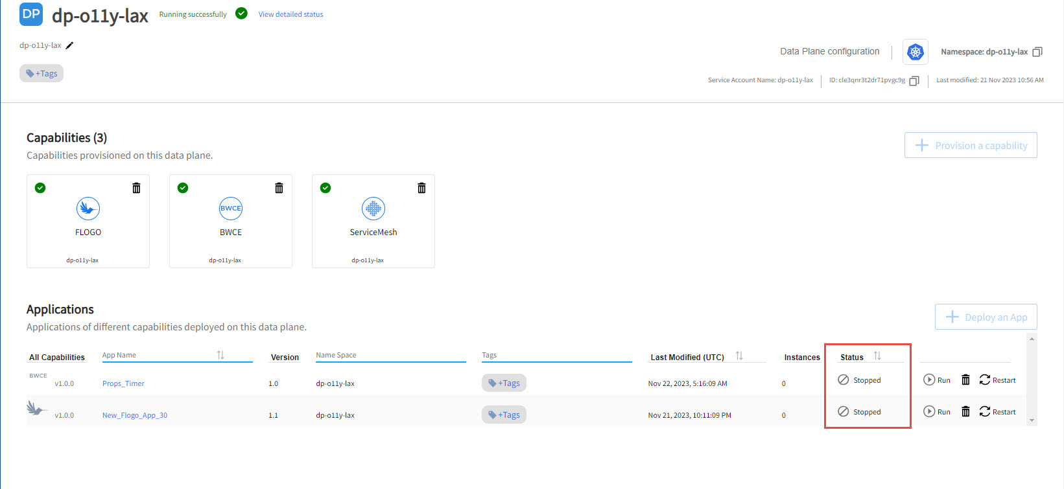This screenshot has height=489, width=1064.
Task: Click the Running successfully status text
Action: (193, 14)
